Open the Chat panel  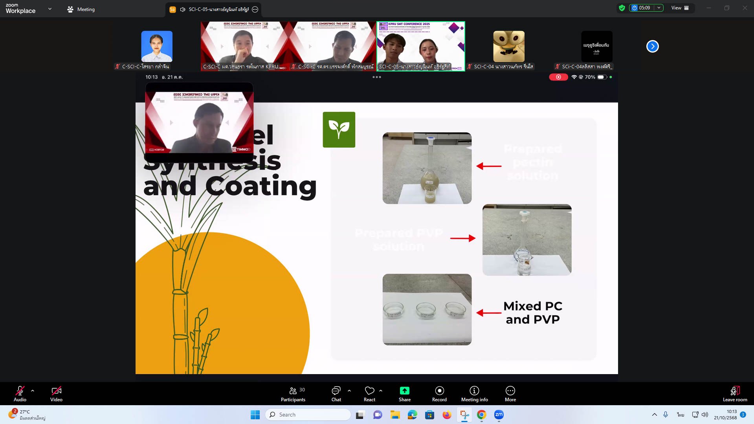(x=336, y=394)
